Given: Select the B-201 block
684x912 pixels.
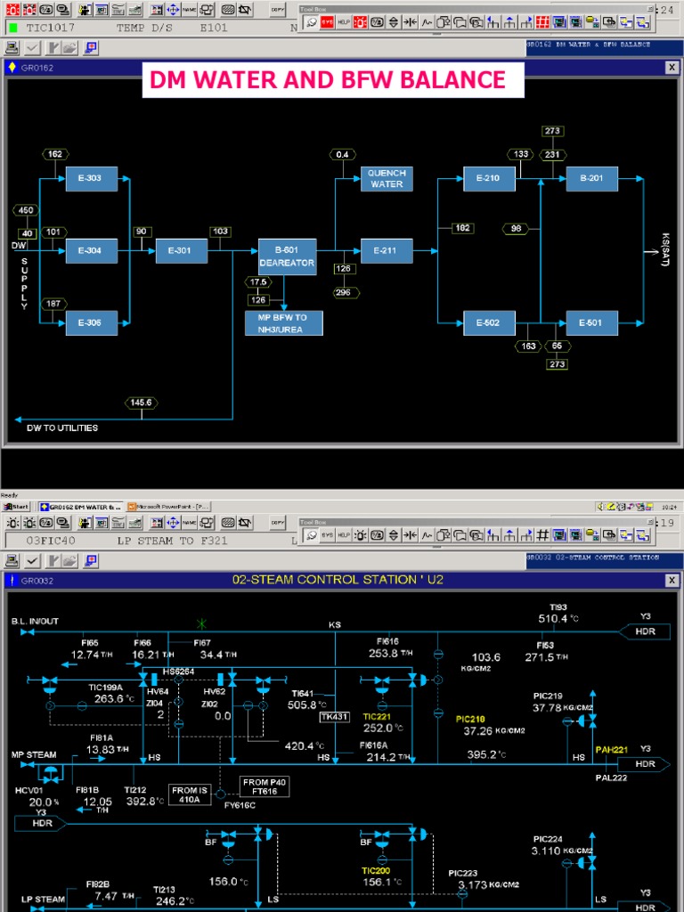Looking at the screenshot, I should 592,178.
